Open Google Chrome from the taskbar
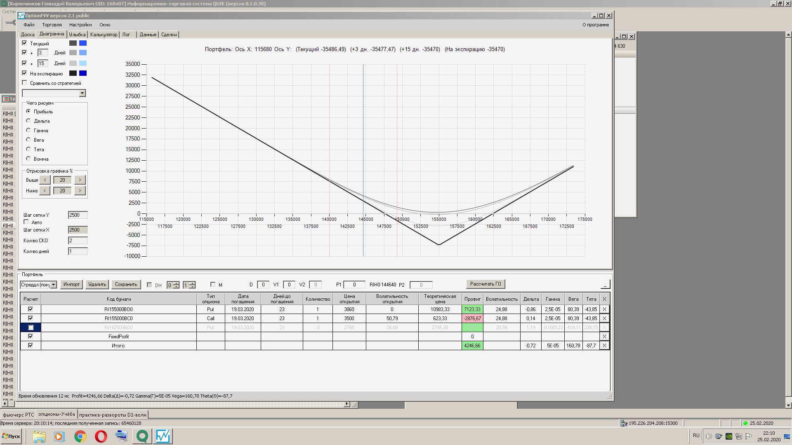 pyautogui.click(x=80, y=436)
